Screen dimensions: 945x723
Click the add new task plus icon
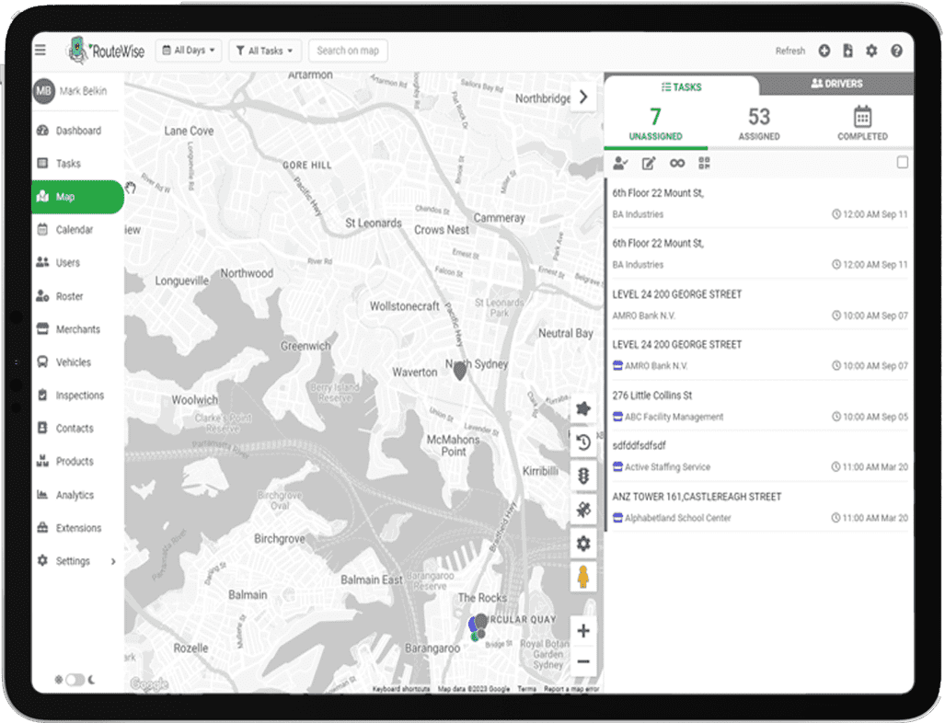824,51
